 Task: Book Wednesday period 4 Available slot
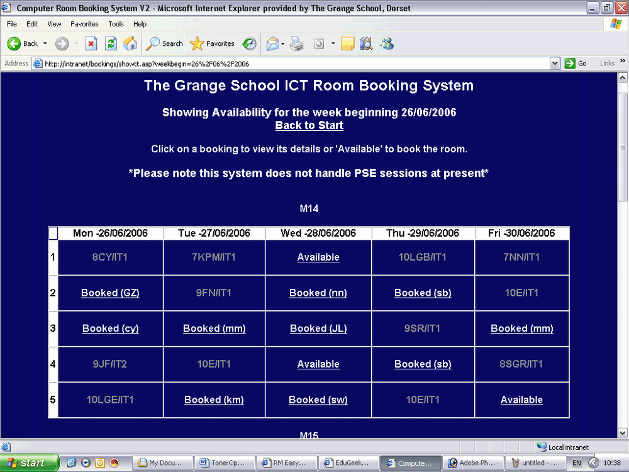coord(318,364)
